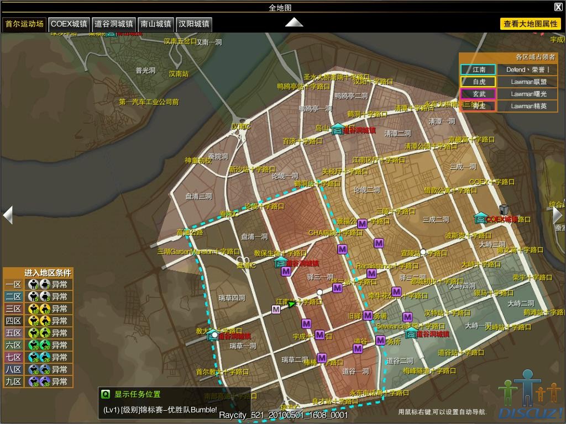Select the 一区 row in 进入地区条件
The width and height of the screenshot is (566, 424).
(38, 284)
